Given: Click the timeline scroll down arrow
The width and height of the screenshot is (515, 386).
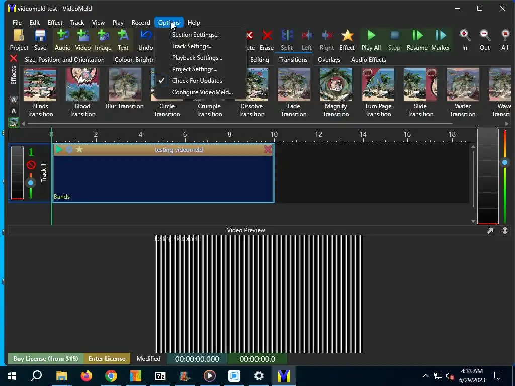Looking at the screenshot, I should click(x=473, y=221).
